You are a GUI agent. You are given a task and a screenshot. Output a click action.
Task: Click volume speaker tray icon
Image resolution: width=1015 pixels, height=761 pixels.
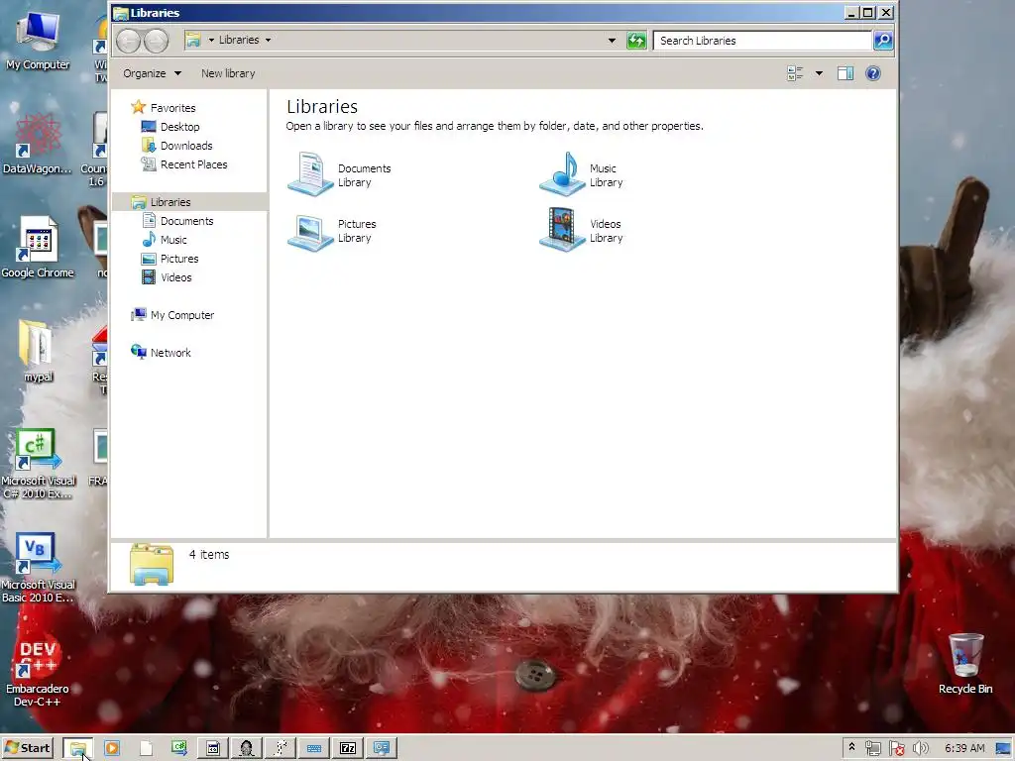pyautogui.click(x=920, y=749)
